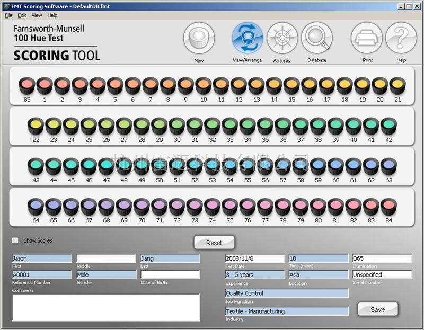This screenshot has height=330, width=424.
Task: Pick the red cap number 84
Action: pyautogui.click(x=389, y=207)
